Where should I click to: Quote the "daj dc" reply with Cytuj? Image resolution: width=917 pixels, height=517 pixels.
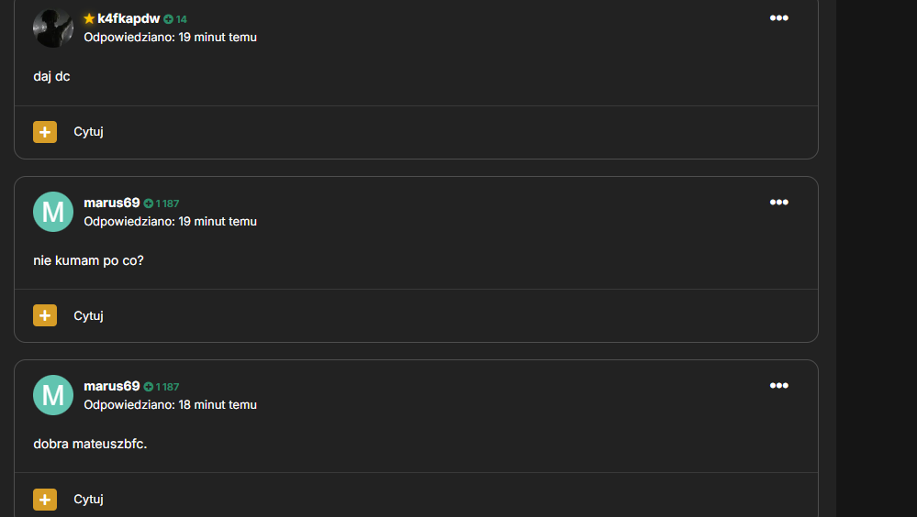88,132
